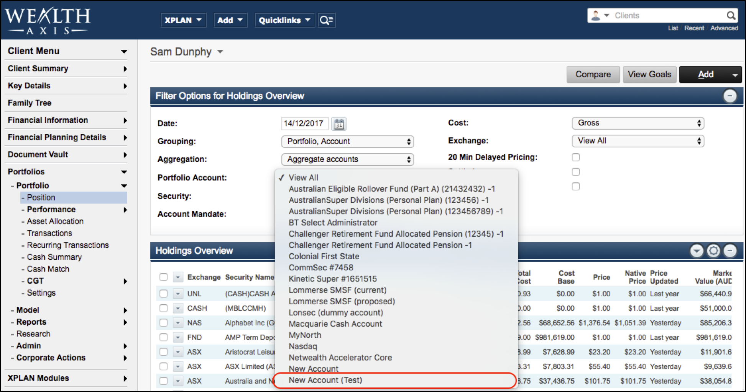Focus the Date field showing 14/12/2017
This screenshot has width=746, height=392.
pos(305,124)
